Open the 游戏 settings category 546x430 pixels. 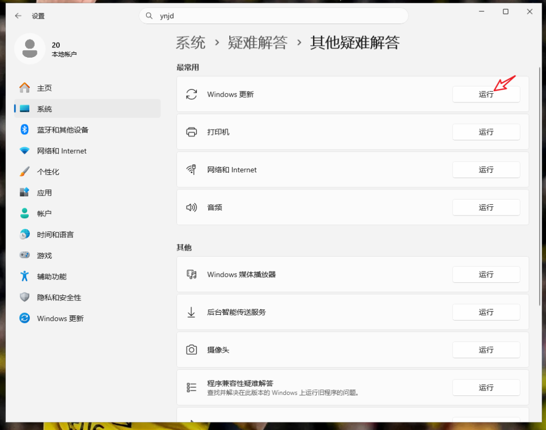click(87, 255)
